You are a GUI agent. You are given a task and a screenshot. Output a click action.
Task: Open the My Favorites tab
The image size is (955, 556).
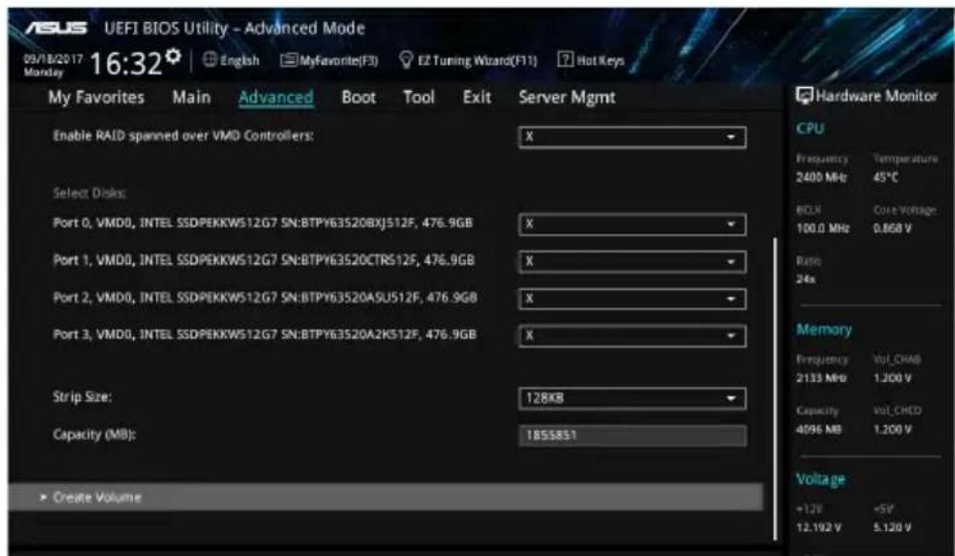point(97,98)
